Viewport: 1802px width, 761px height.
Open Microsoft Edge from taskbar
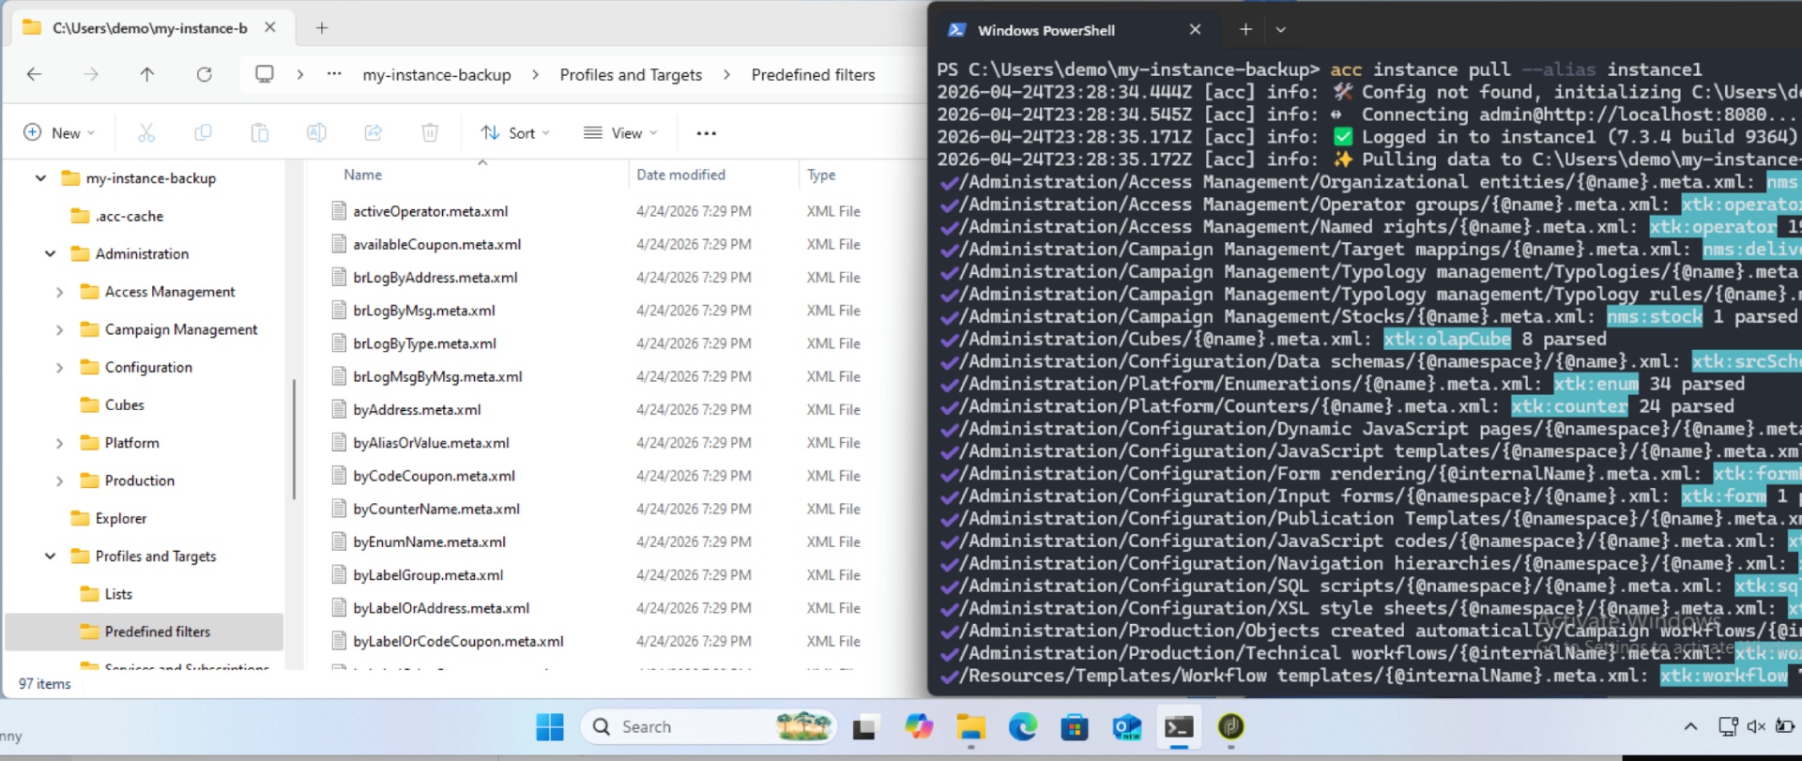(1023, 726)
